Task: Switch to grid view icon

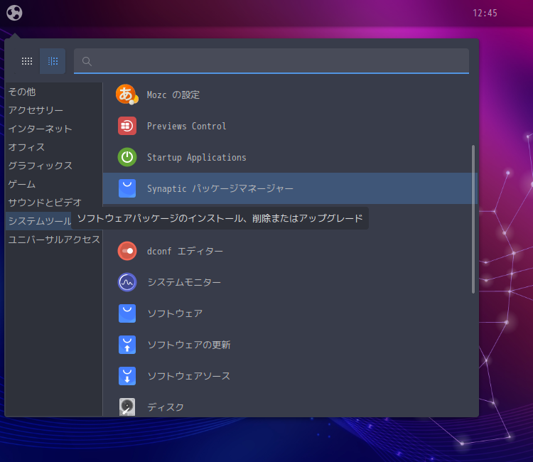Action: pos(27,61)
